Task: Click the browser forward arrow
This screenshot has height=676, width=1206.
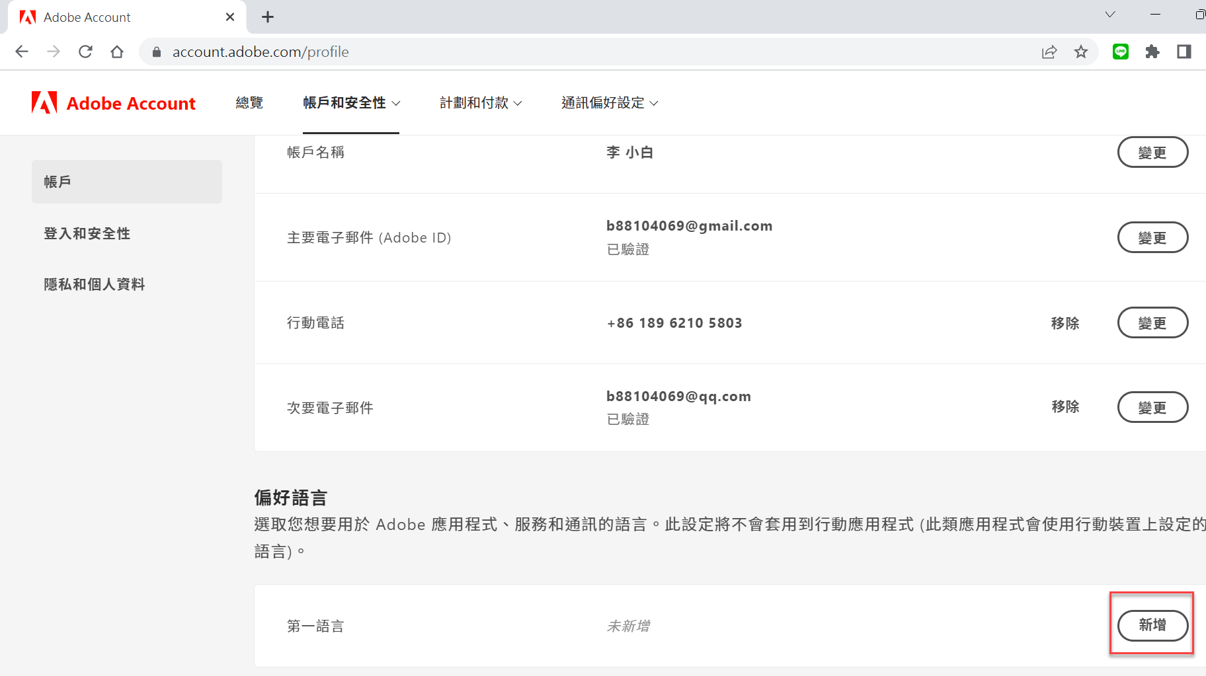Action: click(54, 52)
